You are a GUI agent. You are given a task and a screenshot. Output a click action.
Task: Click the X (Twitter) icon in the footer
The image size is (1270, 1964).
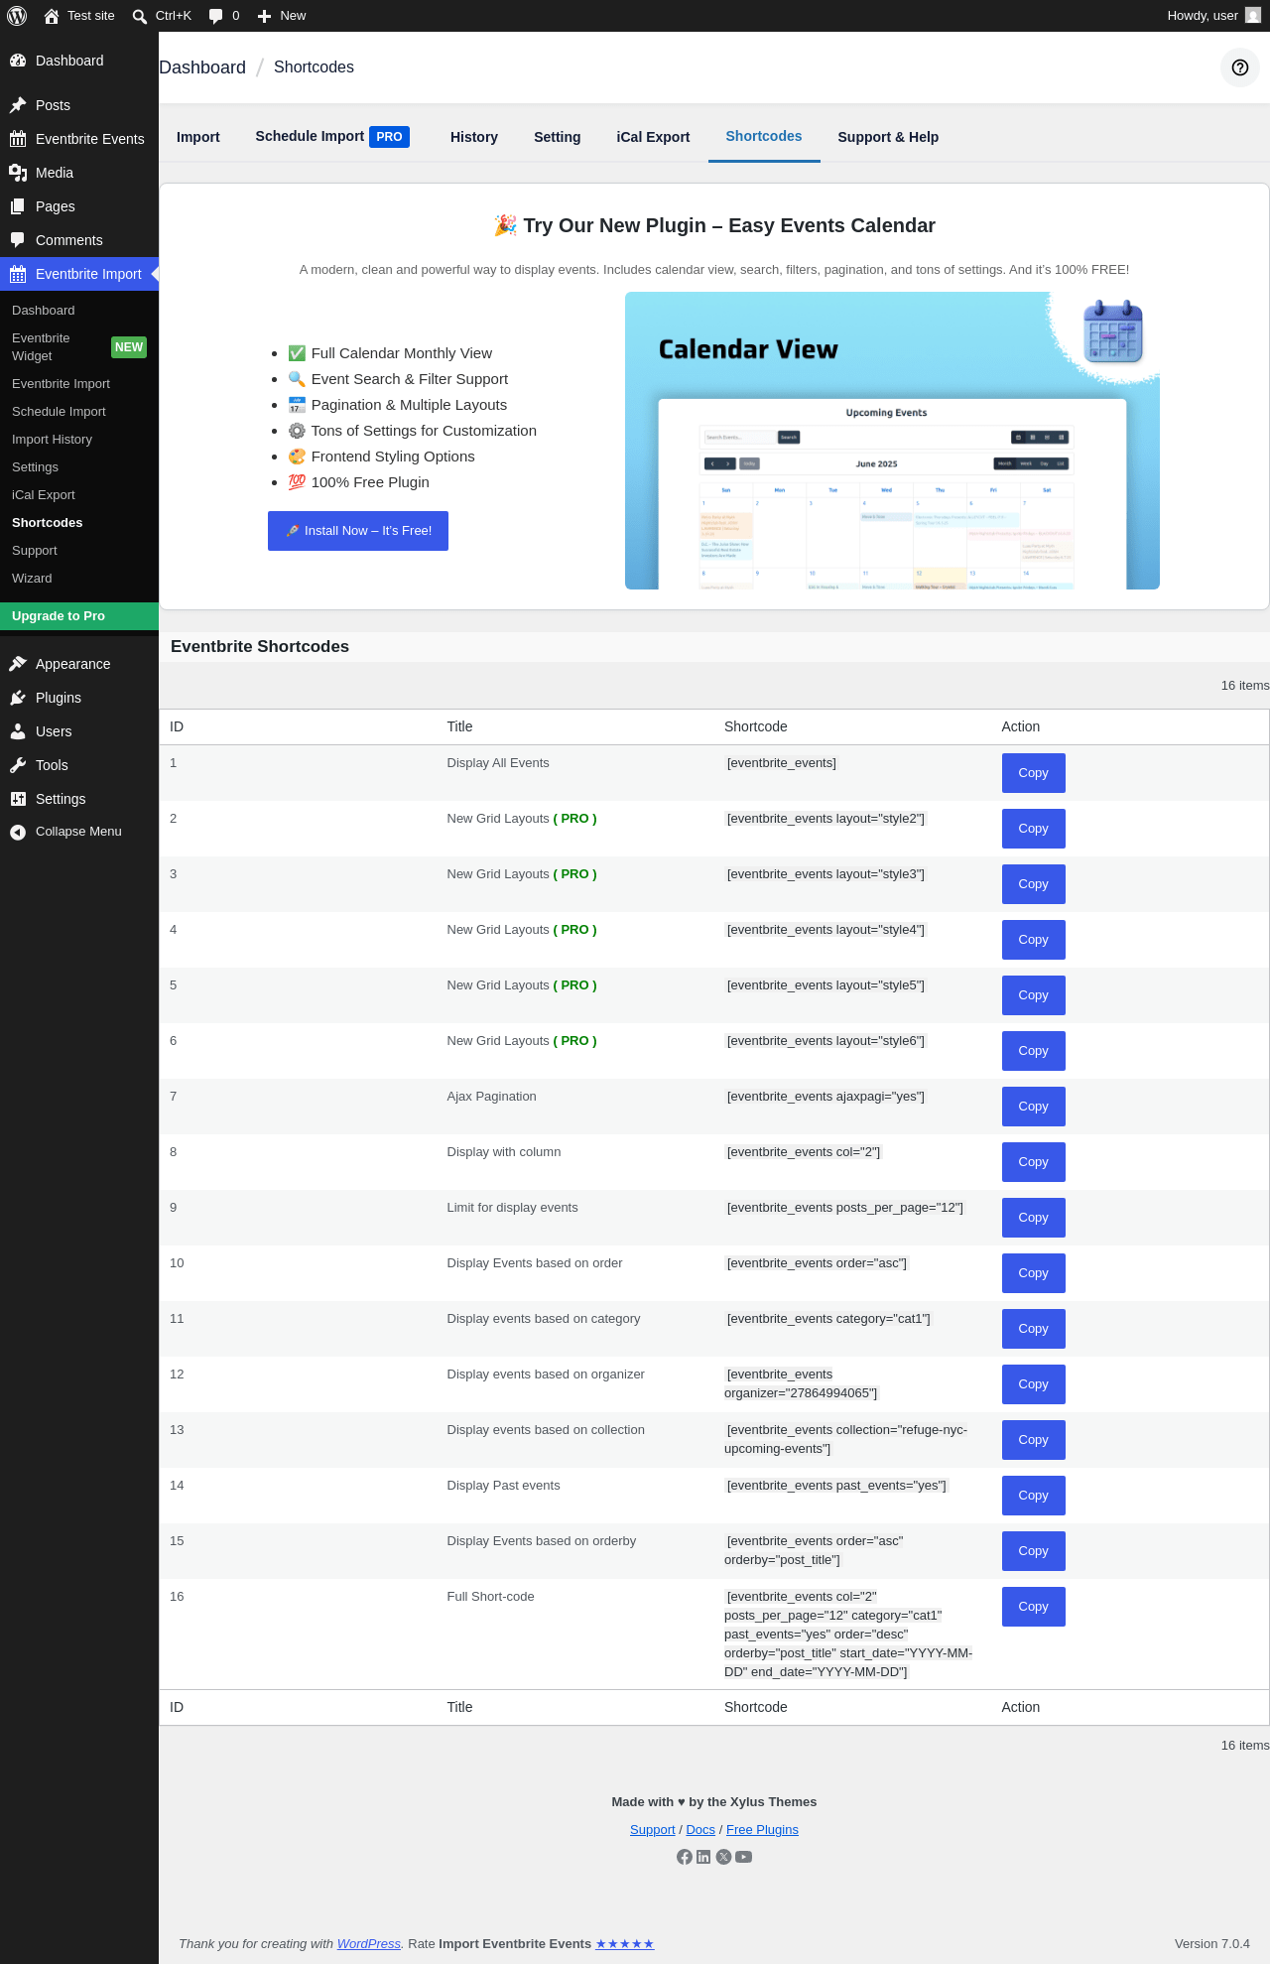point(723,1857)
